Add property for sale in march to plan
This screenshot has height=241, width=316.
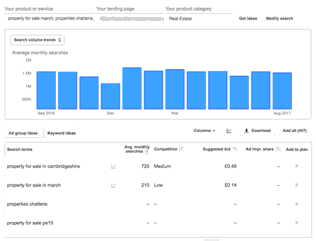click(296, 185)
